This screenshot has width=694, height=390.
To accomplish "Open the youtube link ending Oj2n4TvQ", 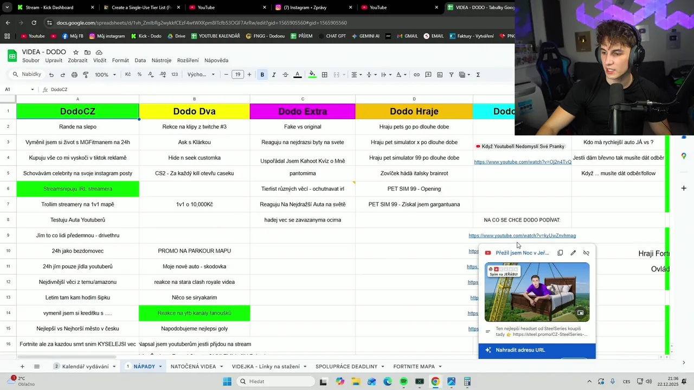I will [x=523, y=162].
